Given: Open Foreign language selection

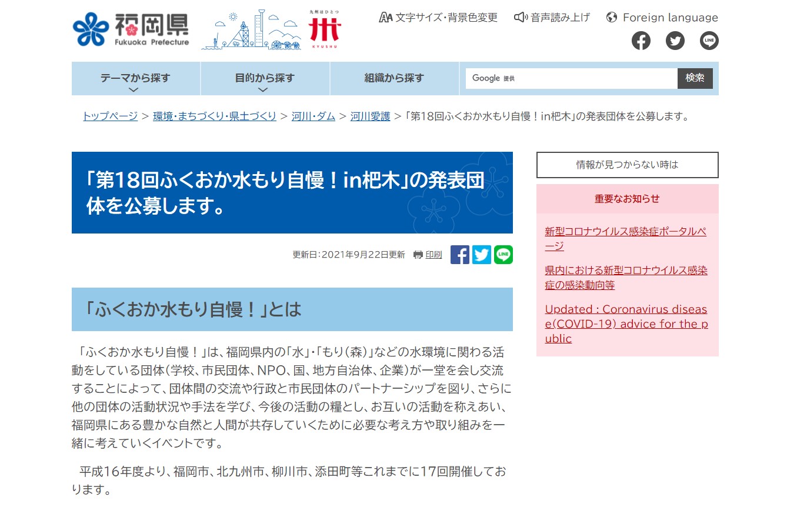Looking at the screenshot, I should (662, 18).
